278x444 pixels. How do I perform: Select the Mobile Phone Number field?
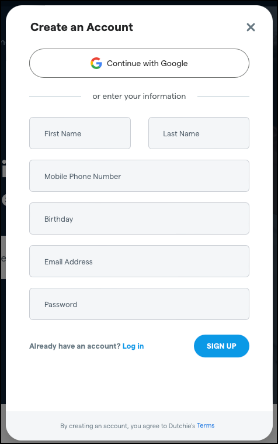(x=139, y=176)
